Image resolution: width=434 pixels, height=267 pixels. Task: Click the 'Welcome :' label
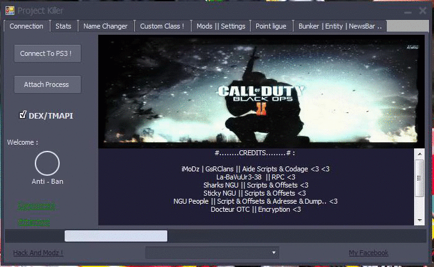[x=23, y=142]
